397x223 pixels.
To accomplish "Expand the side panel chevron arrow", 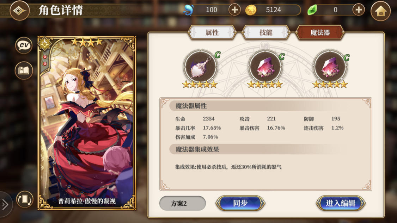I will 5,204.
